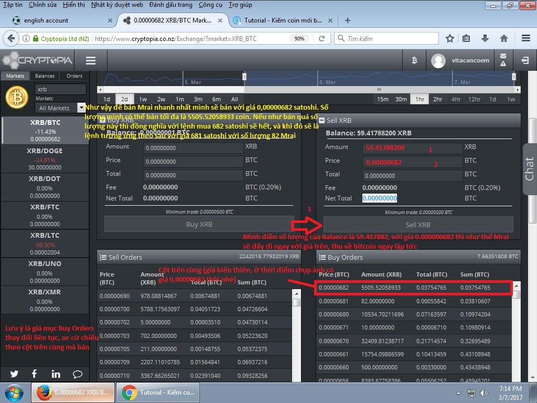Screen dimensions: 537x403
Task: Switch to the Markets tab
Action: tap(15, 76)
